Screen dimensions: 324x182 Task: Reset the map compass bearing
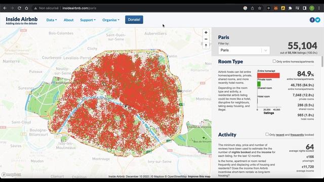pos(206,45)
